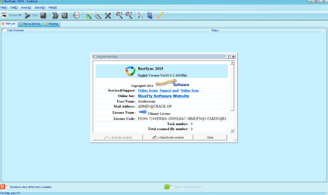
Task: Click the BestSync logo in the dialog
Action: tap(130, 71)
